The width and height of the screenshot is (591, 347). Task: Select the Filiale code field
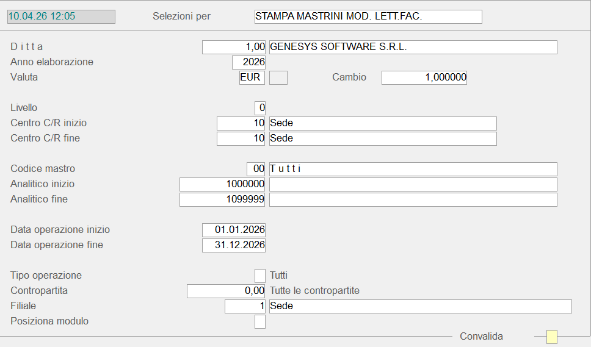click(245, 306)
